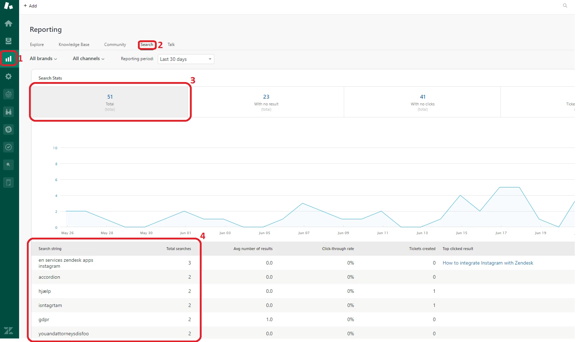The image size is (579, 342).
Task: Expand the All channels filter
Action: pyautogui.click(x=88, y=59)
